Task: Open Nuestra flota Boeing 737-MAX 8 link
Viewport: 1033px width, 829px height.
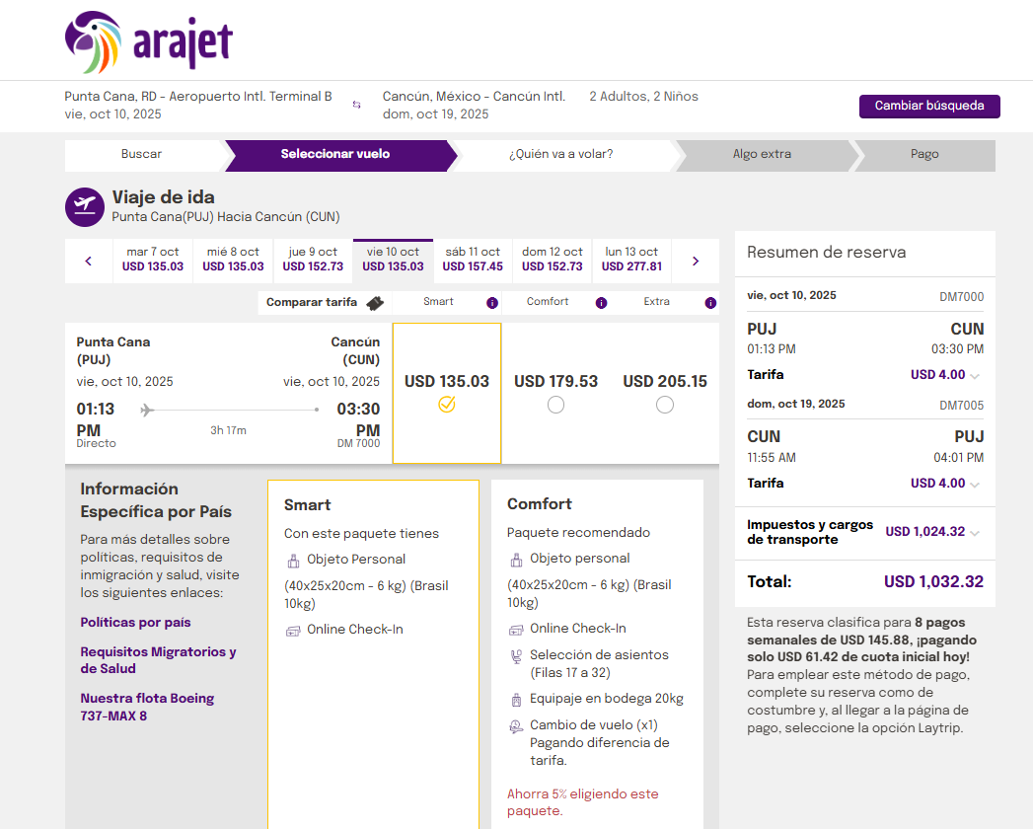Action: (147, 707)
